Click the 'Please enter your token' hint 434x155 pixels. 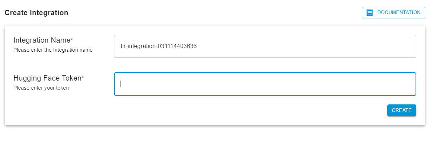pos(41,88)
